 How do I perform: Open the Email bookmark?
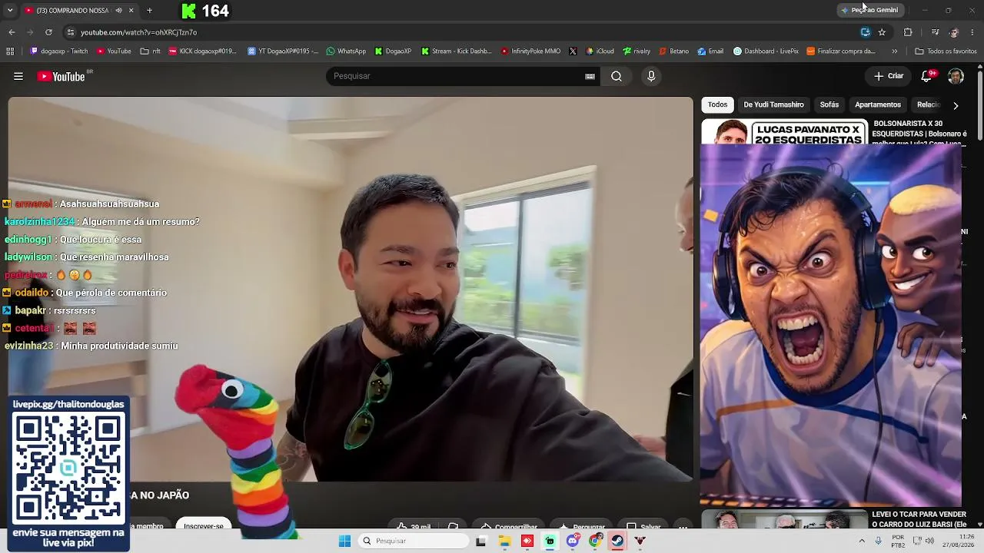pyautogui.click(x=710, y=51)
